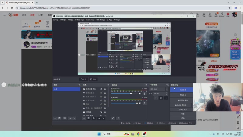Toggle visibility of 视频采集设备 source
Screen dimensions: 243x137
101,89
